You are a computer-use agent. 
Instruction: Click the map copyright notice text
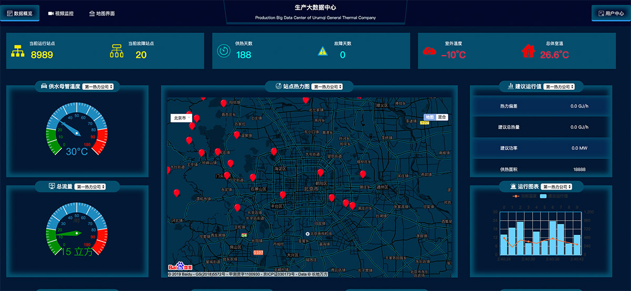[248, 274]
